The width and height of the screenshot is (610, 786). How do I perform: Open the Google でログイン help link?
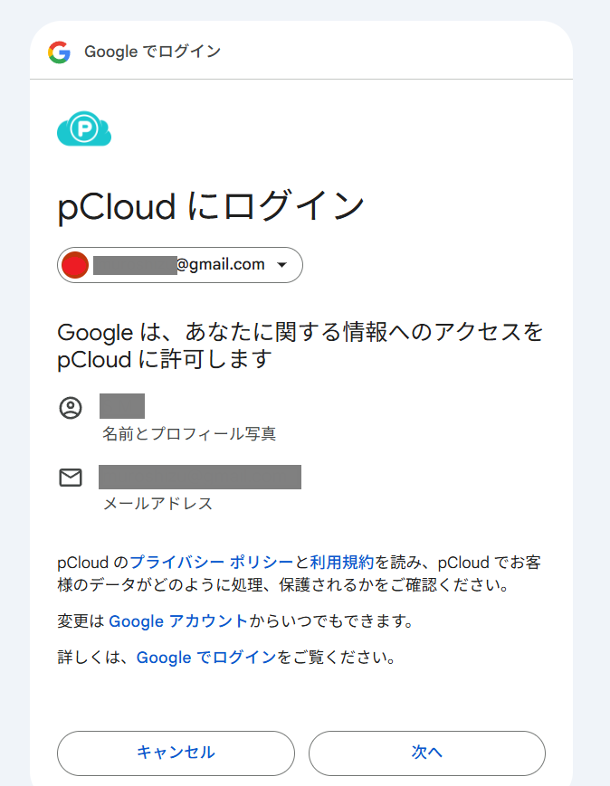coord(206,658)
